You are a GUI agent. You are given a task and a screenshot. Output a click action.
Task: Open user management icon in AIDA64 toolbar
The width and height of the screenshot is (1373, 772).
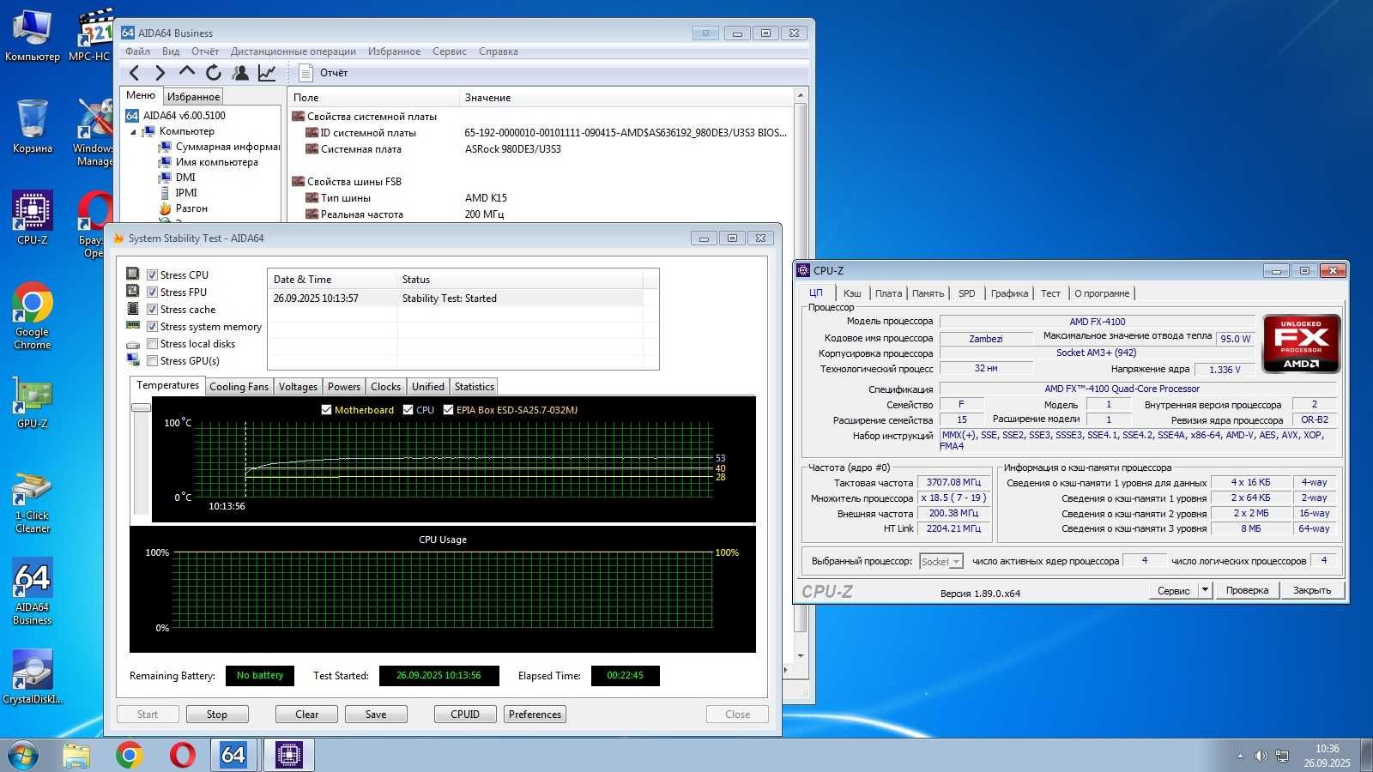(x=240, y=73)
